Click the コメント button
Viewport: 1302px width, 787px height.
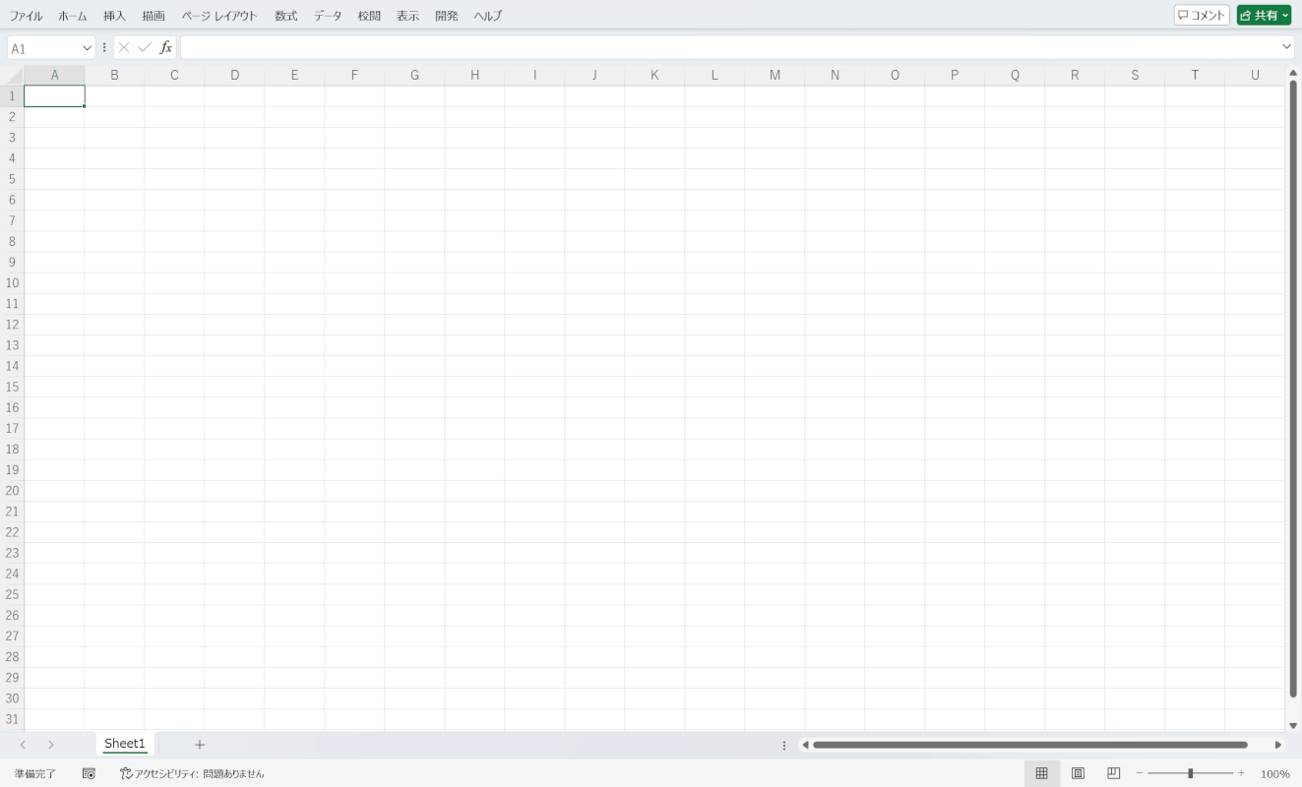tap(1202, 16)
